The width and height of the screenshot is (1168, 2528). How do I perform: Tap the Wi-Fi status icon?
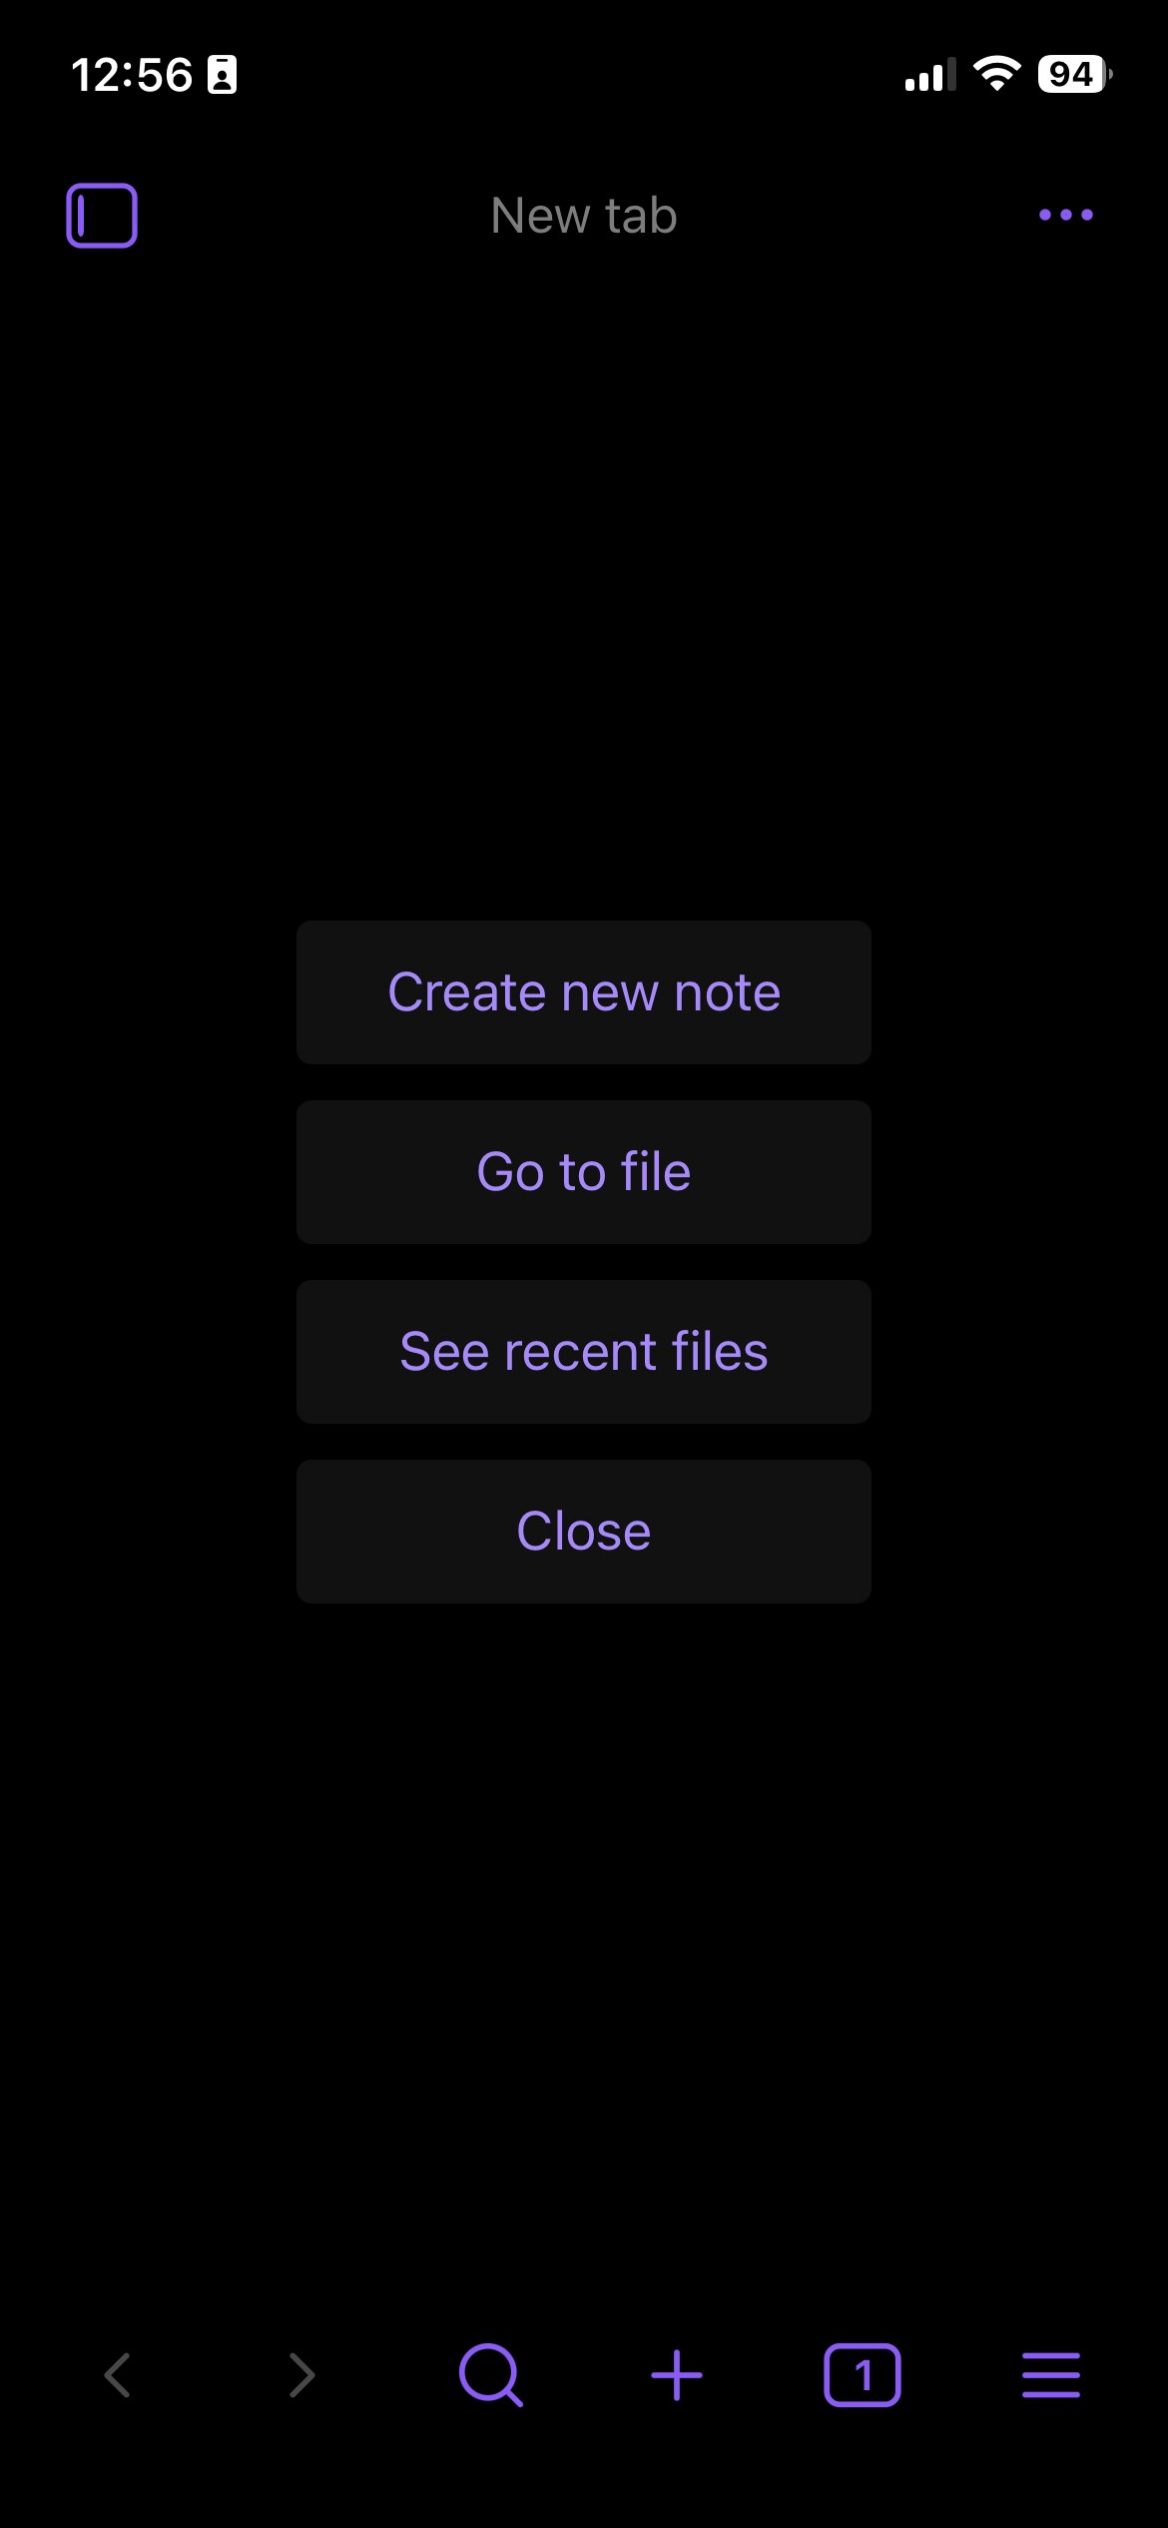tap(996, 74)
